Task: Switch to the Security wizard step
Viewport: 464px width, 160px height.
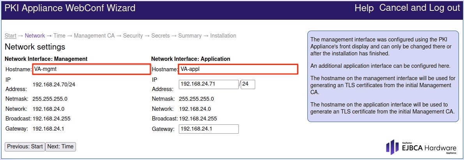Action: [133, 36]
